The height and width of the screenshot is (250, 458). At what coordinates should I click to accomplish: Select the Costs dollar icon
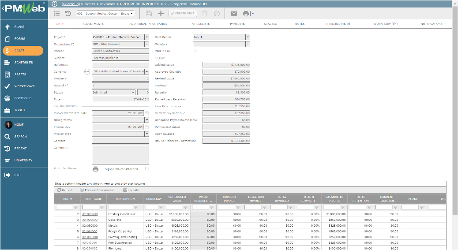click(8, 50)
